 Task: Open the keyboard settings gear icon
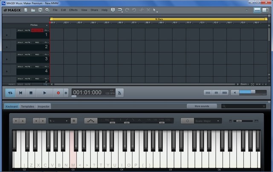pyautogui.click(x=74, y=121)
